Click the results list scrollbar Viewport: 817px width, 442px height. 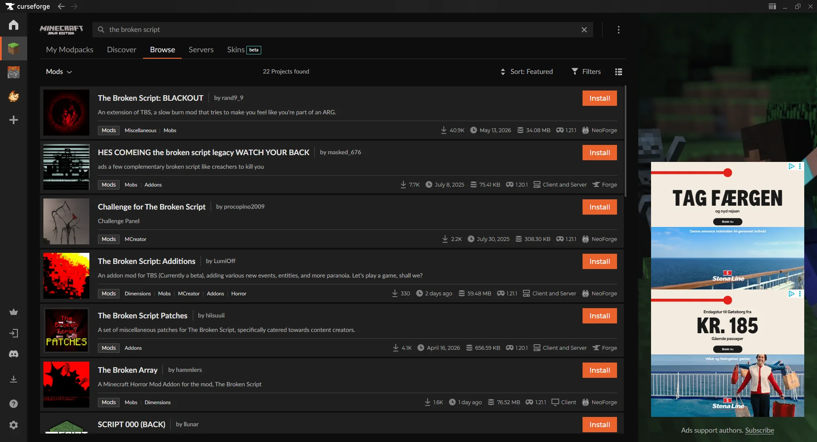[x=625, y=141]
